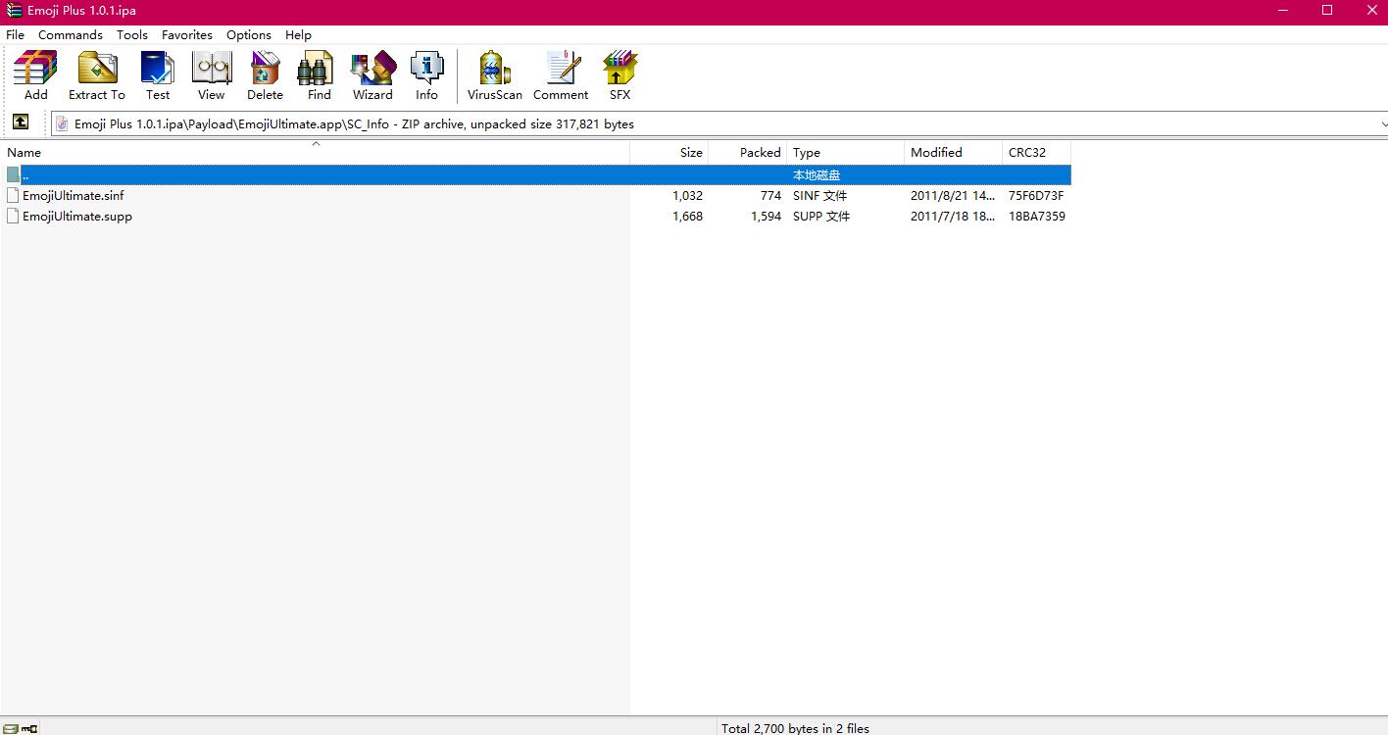Click the packed value 774

(x=770, y=195)
